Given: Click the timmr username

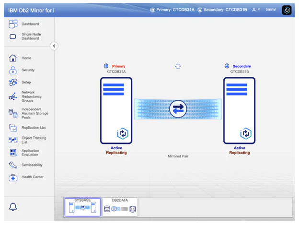Looking at the screenshot, I should 271,10.
